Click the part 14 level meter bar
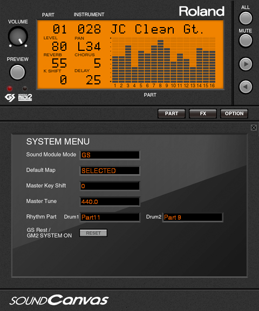The width and height of the screenshot is (259, 311). coord(199,65)
